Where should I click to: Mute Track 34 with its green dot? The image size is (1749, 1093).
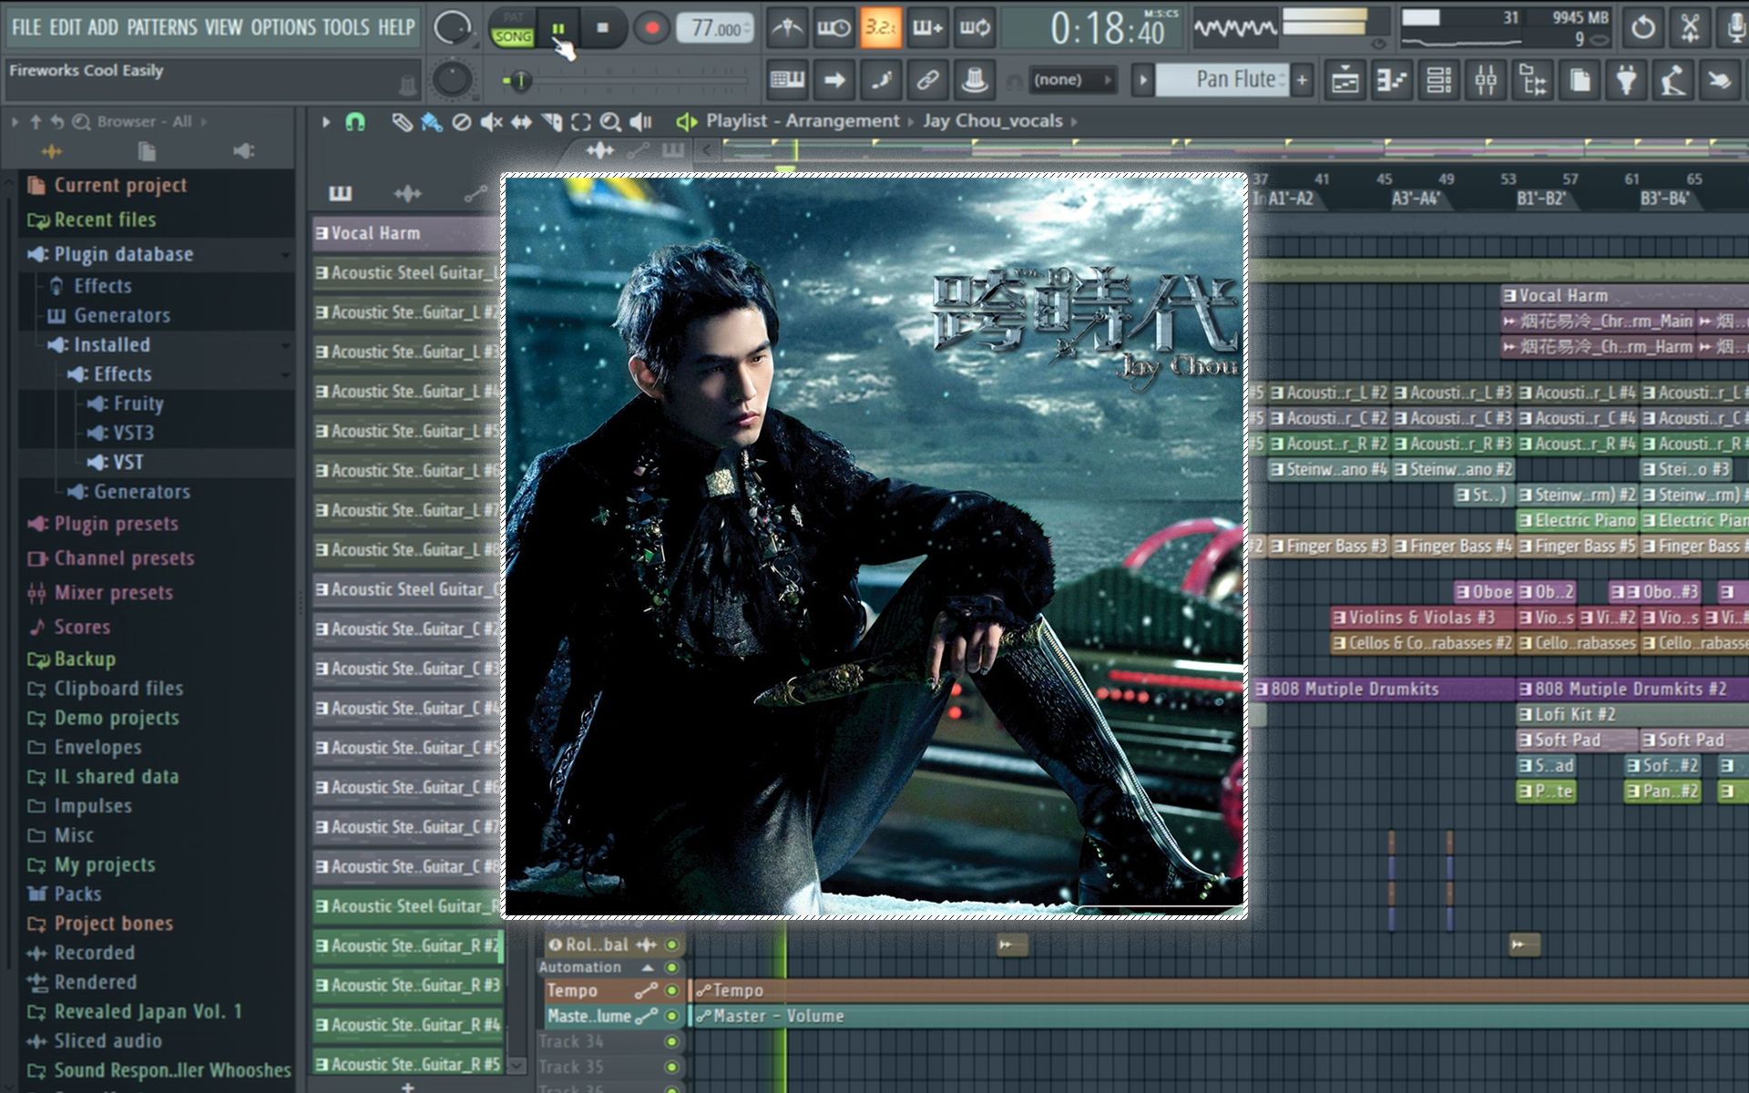pos(672,1041)
